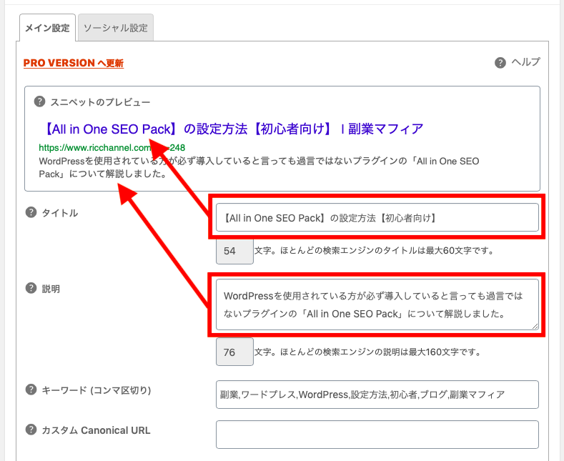Click the green ricchannel URL text

[x=112, y=147]
